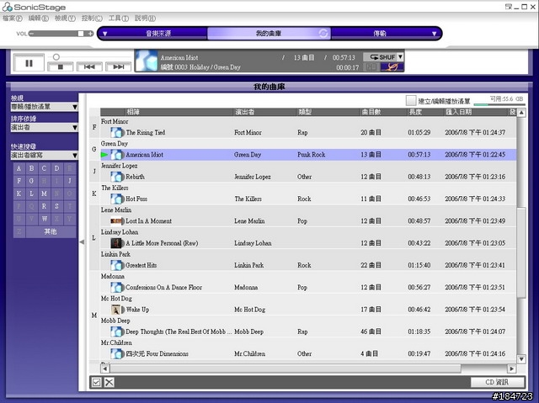Click the CD 資訊 button
The width and height of the screenshot is (539, 403).
pyautogui.click(x=498, y=382)
